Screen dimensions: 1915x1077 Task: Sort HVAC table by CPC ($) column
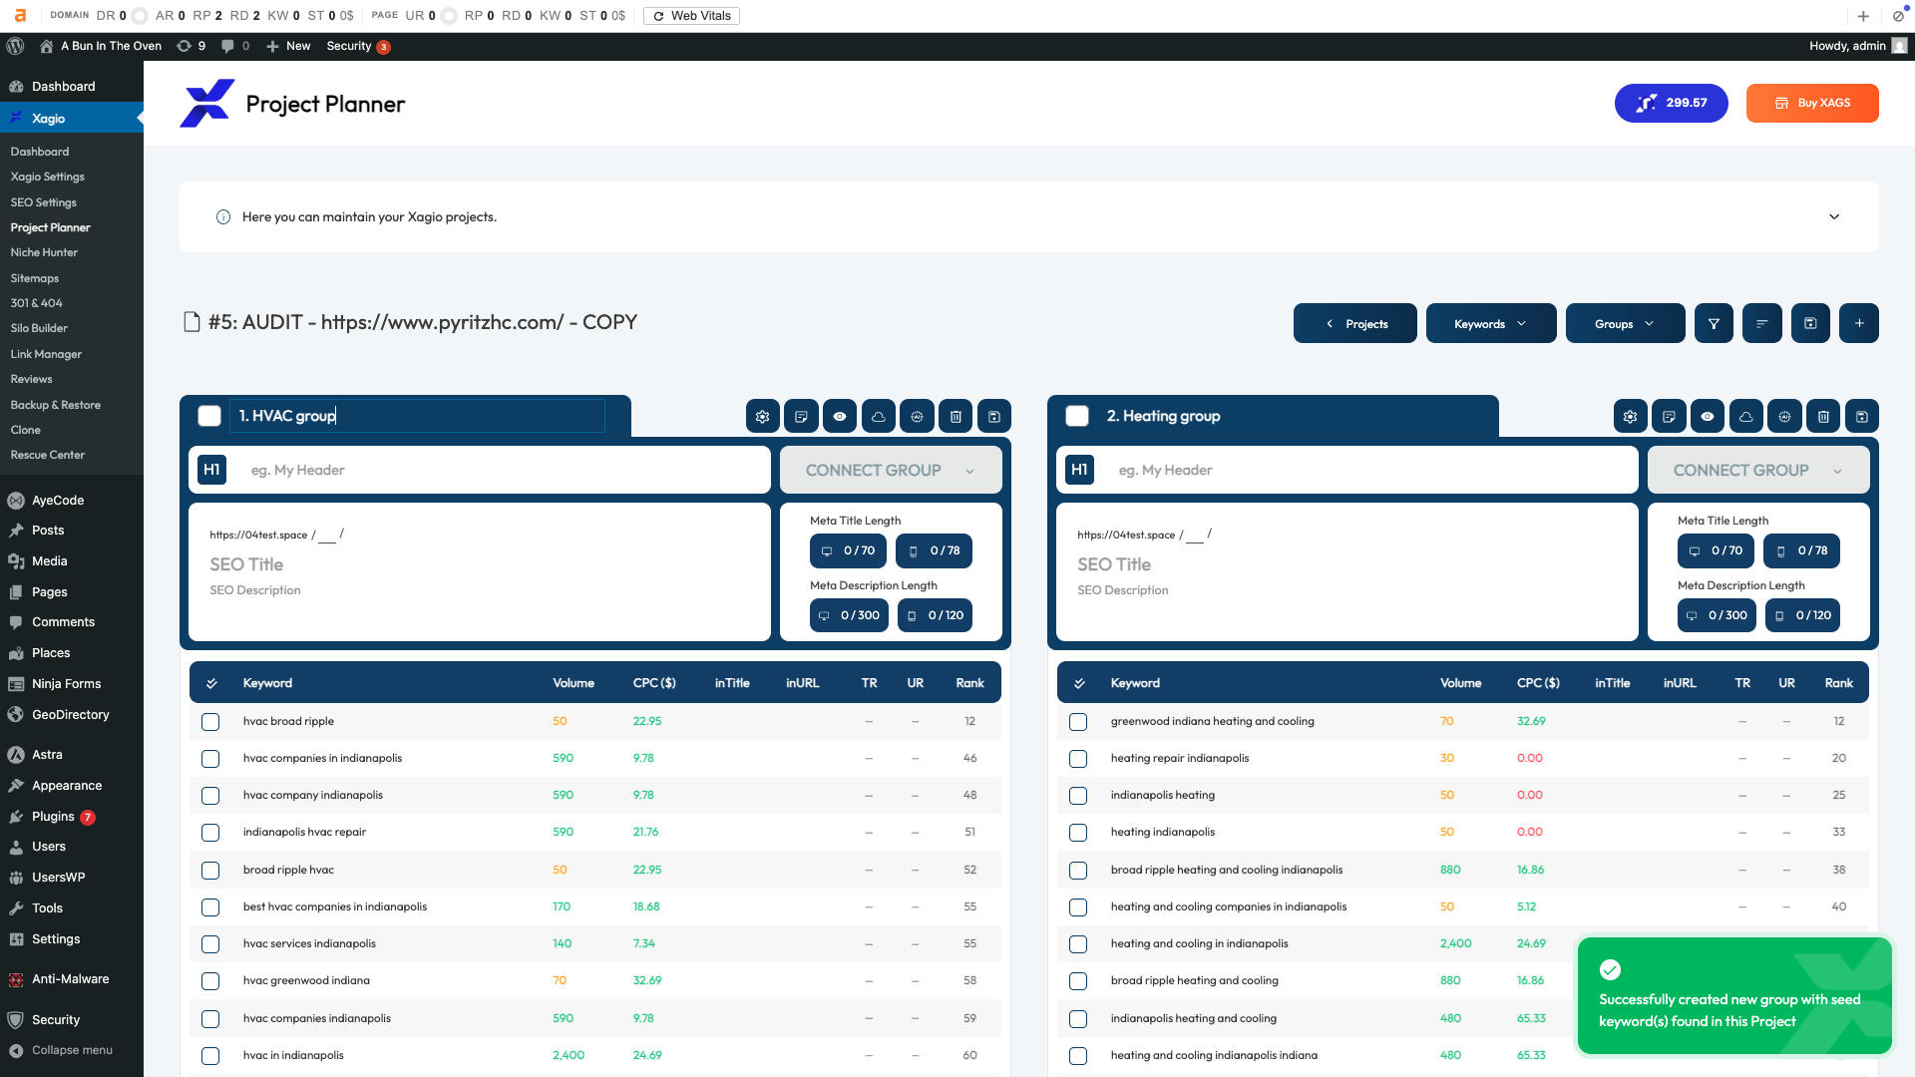click(654, 683)
